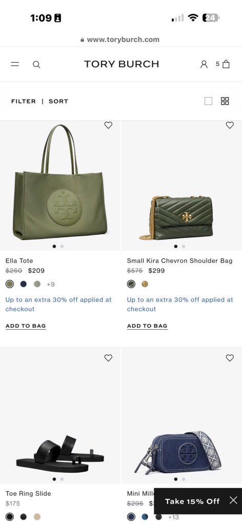Add Ella Tote to bag

click(26, 326)
